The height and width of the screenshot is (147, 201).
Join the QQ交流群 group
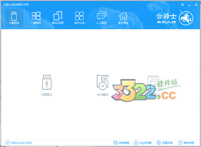(x=143, y=143)
